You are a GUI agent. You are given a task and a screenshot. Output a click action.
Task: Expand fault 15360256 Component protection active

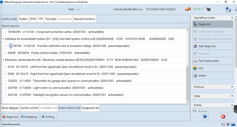click(6, 32)
